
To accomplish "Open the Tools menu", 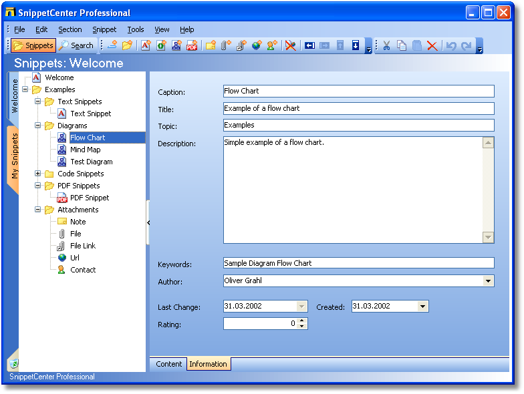I will tap(135, 29).
